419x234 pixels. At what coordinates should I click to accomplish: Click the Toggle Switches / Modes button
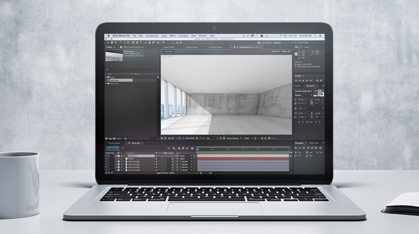(165, 173)
